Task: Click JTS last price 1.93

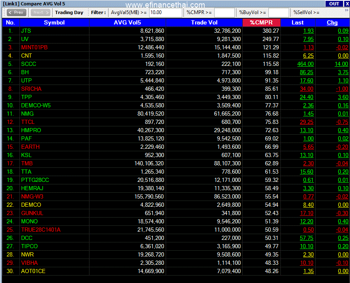Action: tap(309, 31)
